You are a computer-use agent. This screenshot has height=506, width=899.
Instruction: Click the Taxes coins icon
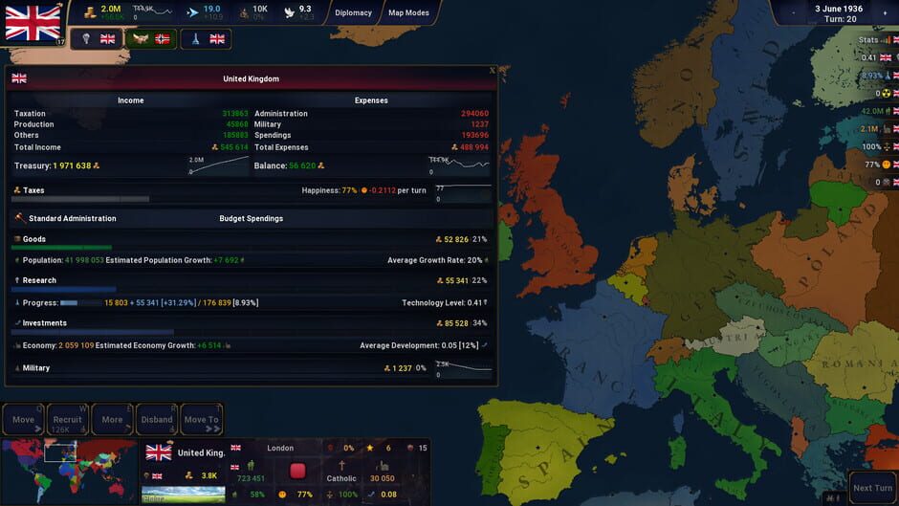(x=17, y=190)
